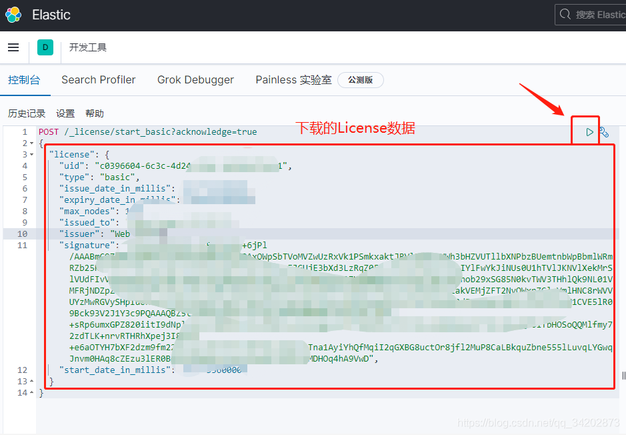
Task: Focus the Elastic search field
Action: tap(591, 15)
